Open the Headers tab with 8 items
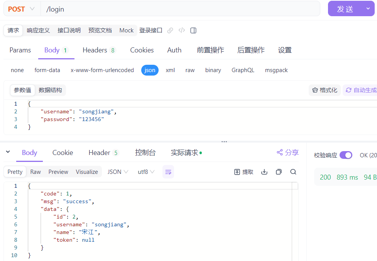377x261 pixels. (x=99, y=50)
